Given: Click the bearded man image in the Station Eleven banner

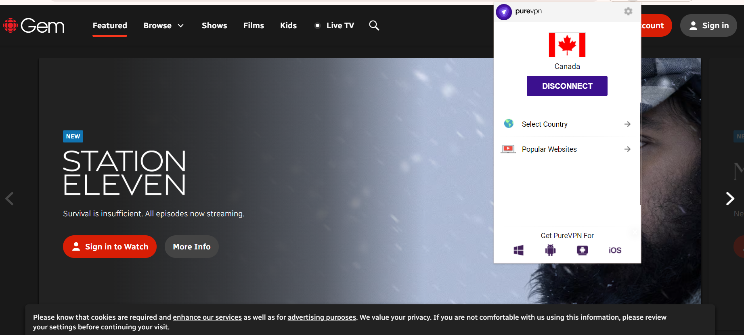Looking at the screenshot, I should [670, 182].
